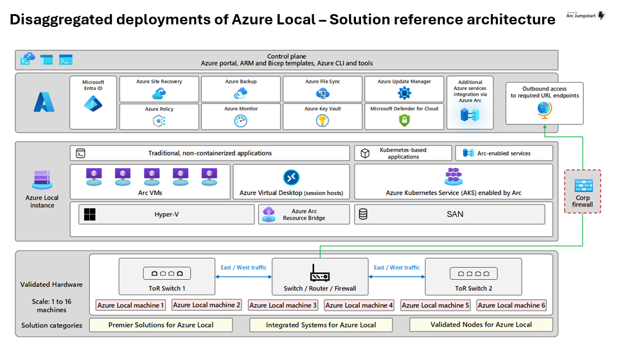The image size is (618, 353).
Task: Click the Azure Virtual Desktop icon
Action: (291, 177)
